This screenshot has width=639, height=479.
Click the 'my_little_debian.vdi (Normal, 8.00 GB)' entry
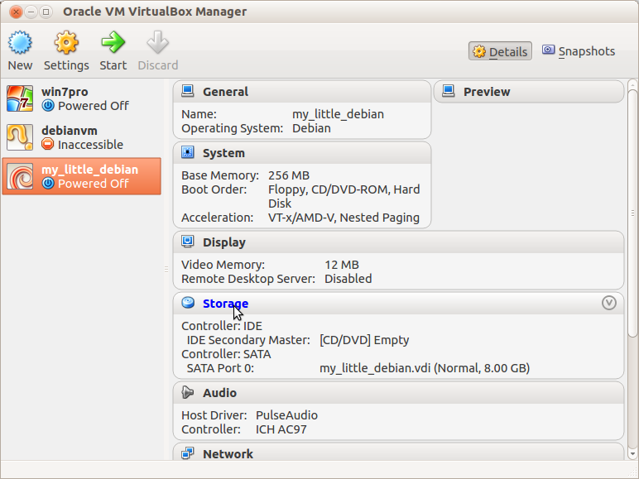(425, 368)
